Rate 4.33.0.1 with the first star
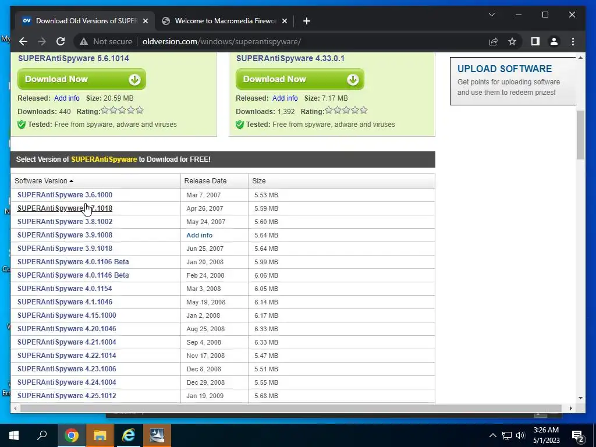 (329, 110)
